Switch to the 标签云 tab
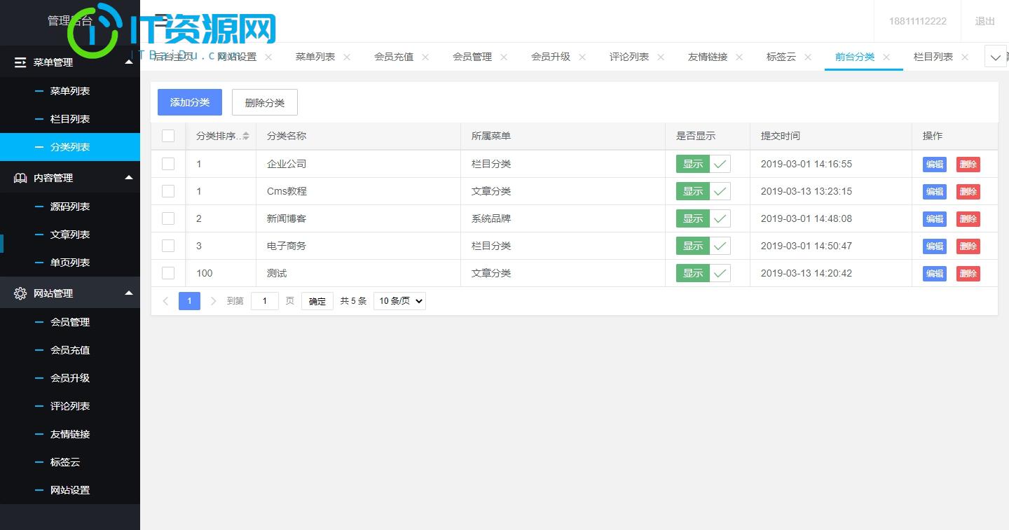 [781, 57]
